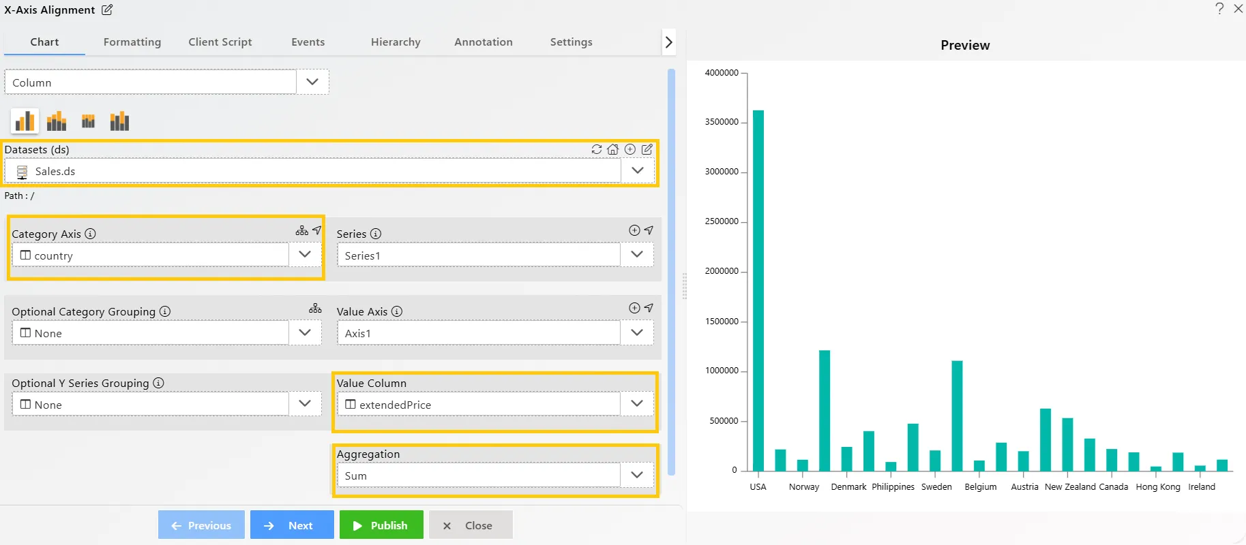This screenshot has height=545, width=1246.
Task: Edit the selected dataset icon
Action: tap(647, 149)
